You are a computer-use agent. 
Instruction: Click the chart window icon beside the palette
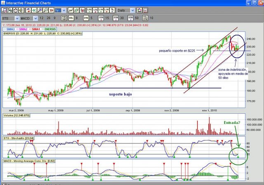145,10
